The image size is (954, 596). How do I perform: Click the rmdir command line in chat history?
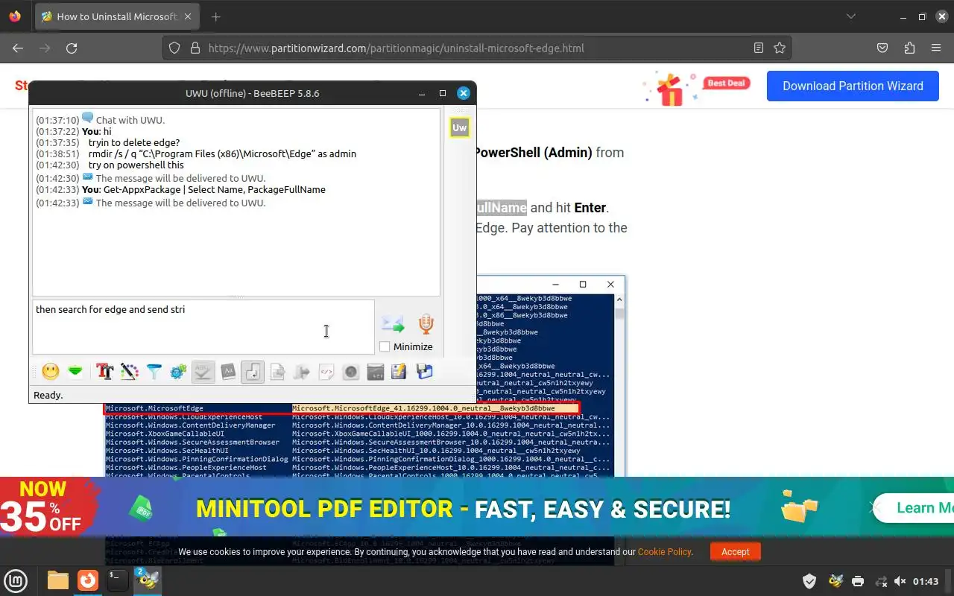tap(222, 153)
